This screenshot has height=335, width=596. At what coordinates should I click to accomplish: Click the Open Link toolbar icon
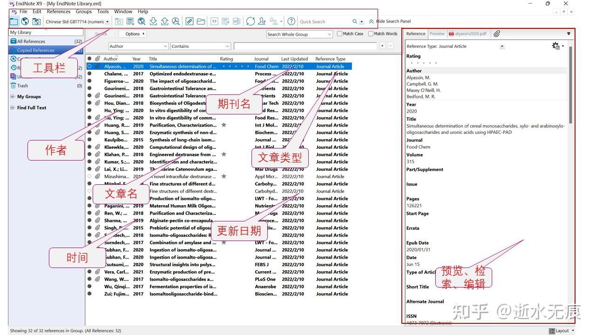pos(190,21)
